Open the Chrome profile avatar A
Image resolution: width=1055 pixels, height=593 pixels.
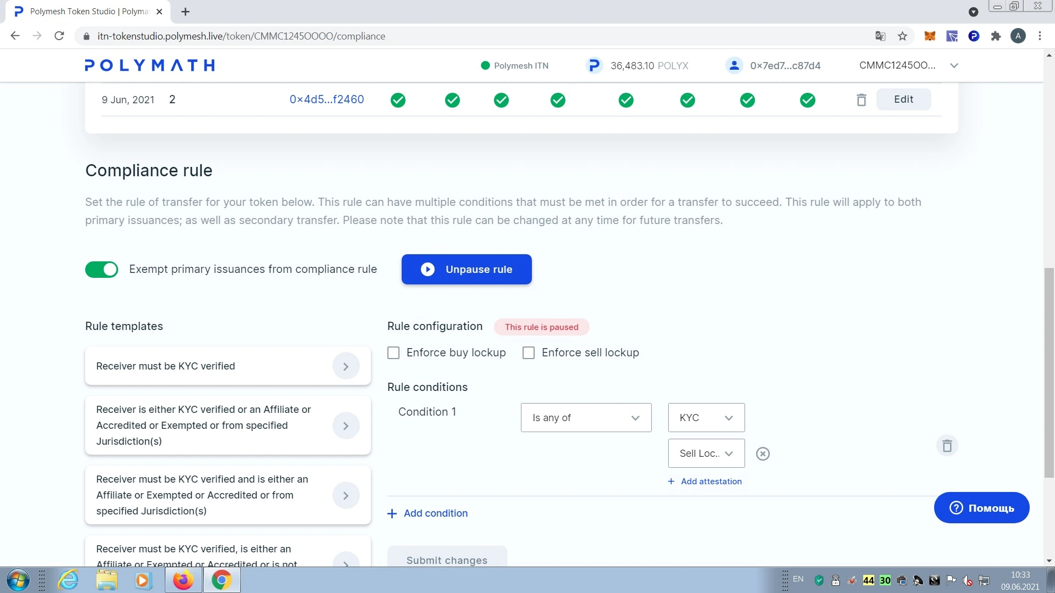[1018, 36]
